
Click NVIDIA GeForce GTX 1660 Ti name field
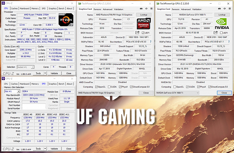pos(192,15)
